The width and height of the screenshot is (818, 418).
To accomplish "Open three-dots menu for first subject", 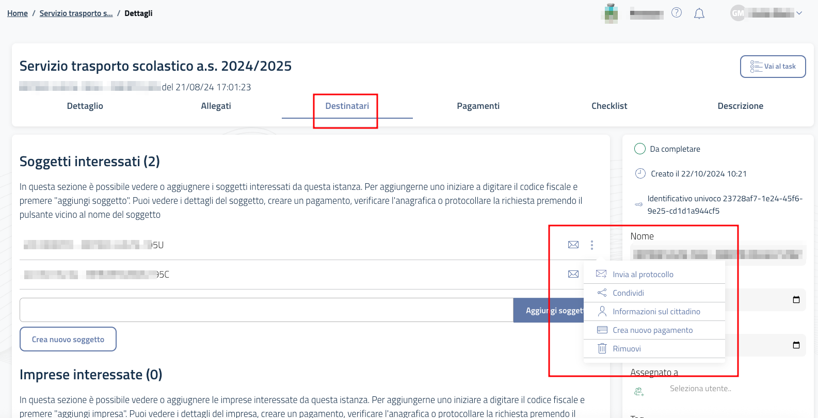I will (x=591, y=245).
